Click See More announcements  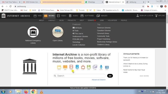[x=144, y=76]
